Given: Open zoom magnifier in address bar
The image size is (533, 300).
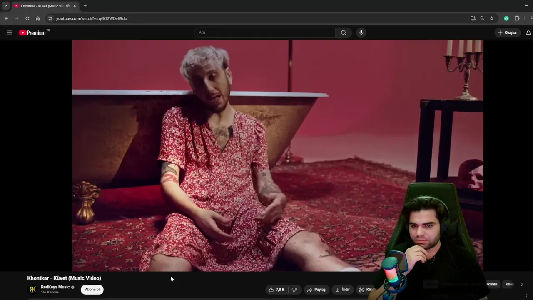Looking at the screenshot, I should [x=482, y=18].
